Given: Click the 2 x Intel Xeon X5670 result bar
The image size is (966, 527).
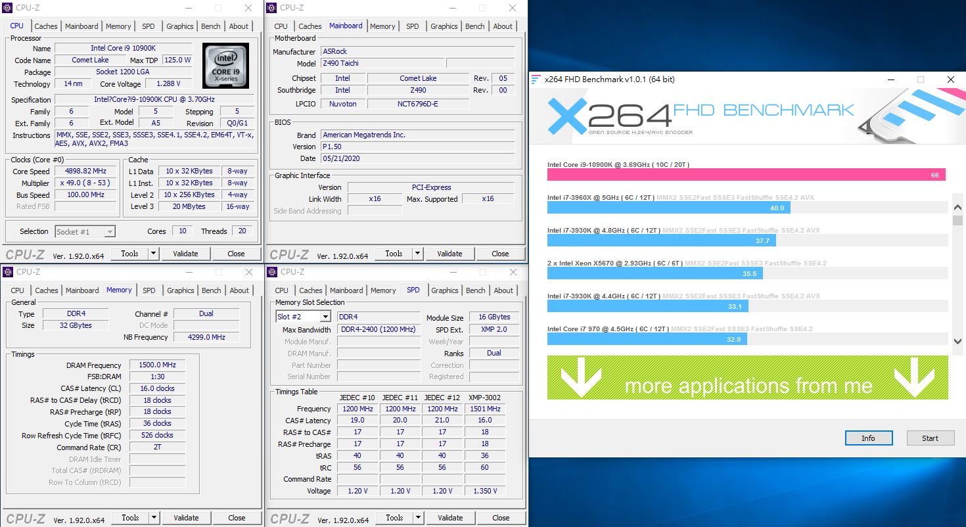Looking at the screenshot, I should tap(655, 274).
